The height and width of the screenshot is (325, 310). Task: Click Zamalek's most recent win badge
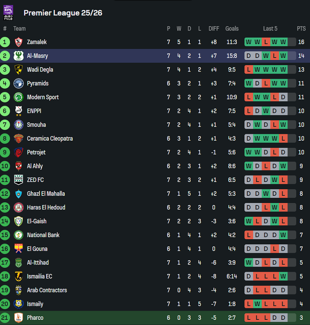click(x=283, y=42)
